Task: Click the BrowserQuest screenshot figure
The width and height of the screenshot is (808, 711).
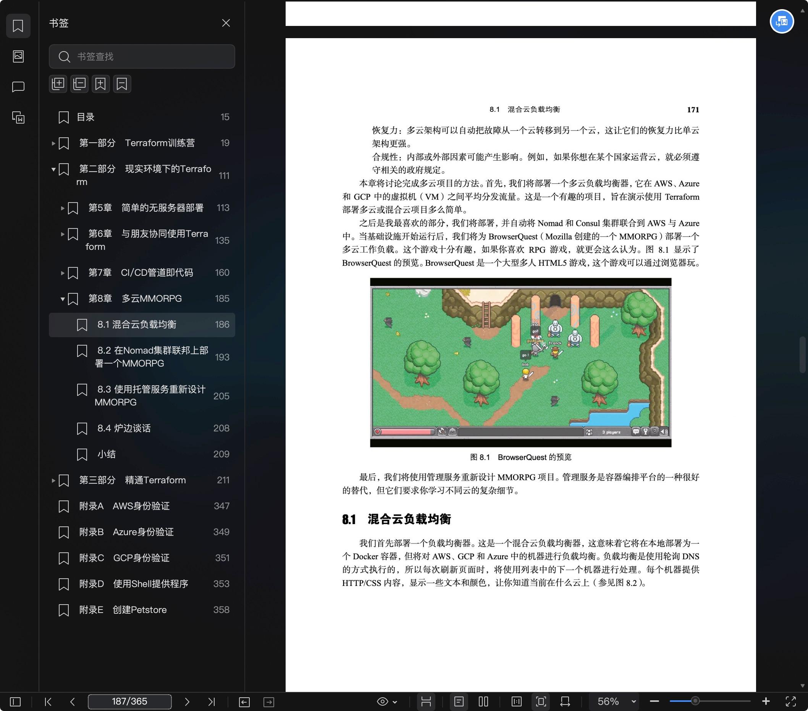Action: click(x=520, y=362)
